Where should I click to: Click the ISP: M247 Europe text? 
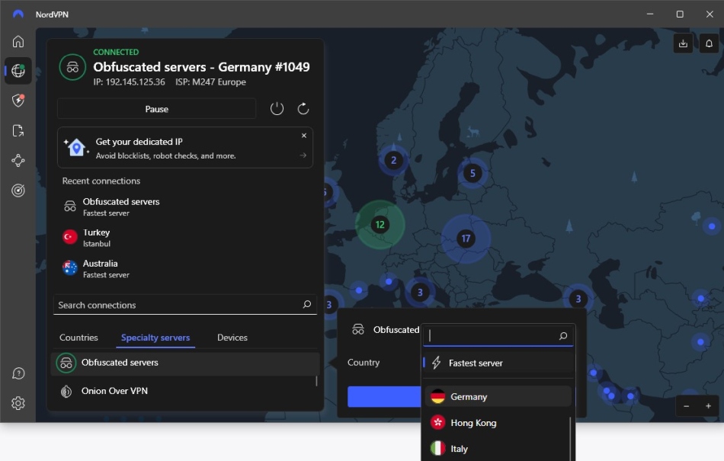click(210, 82)
